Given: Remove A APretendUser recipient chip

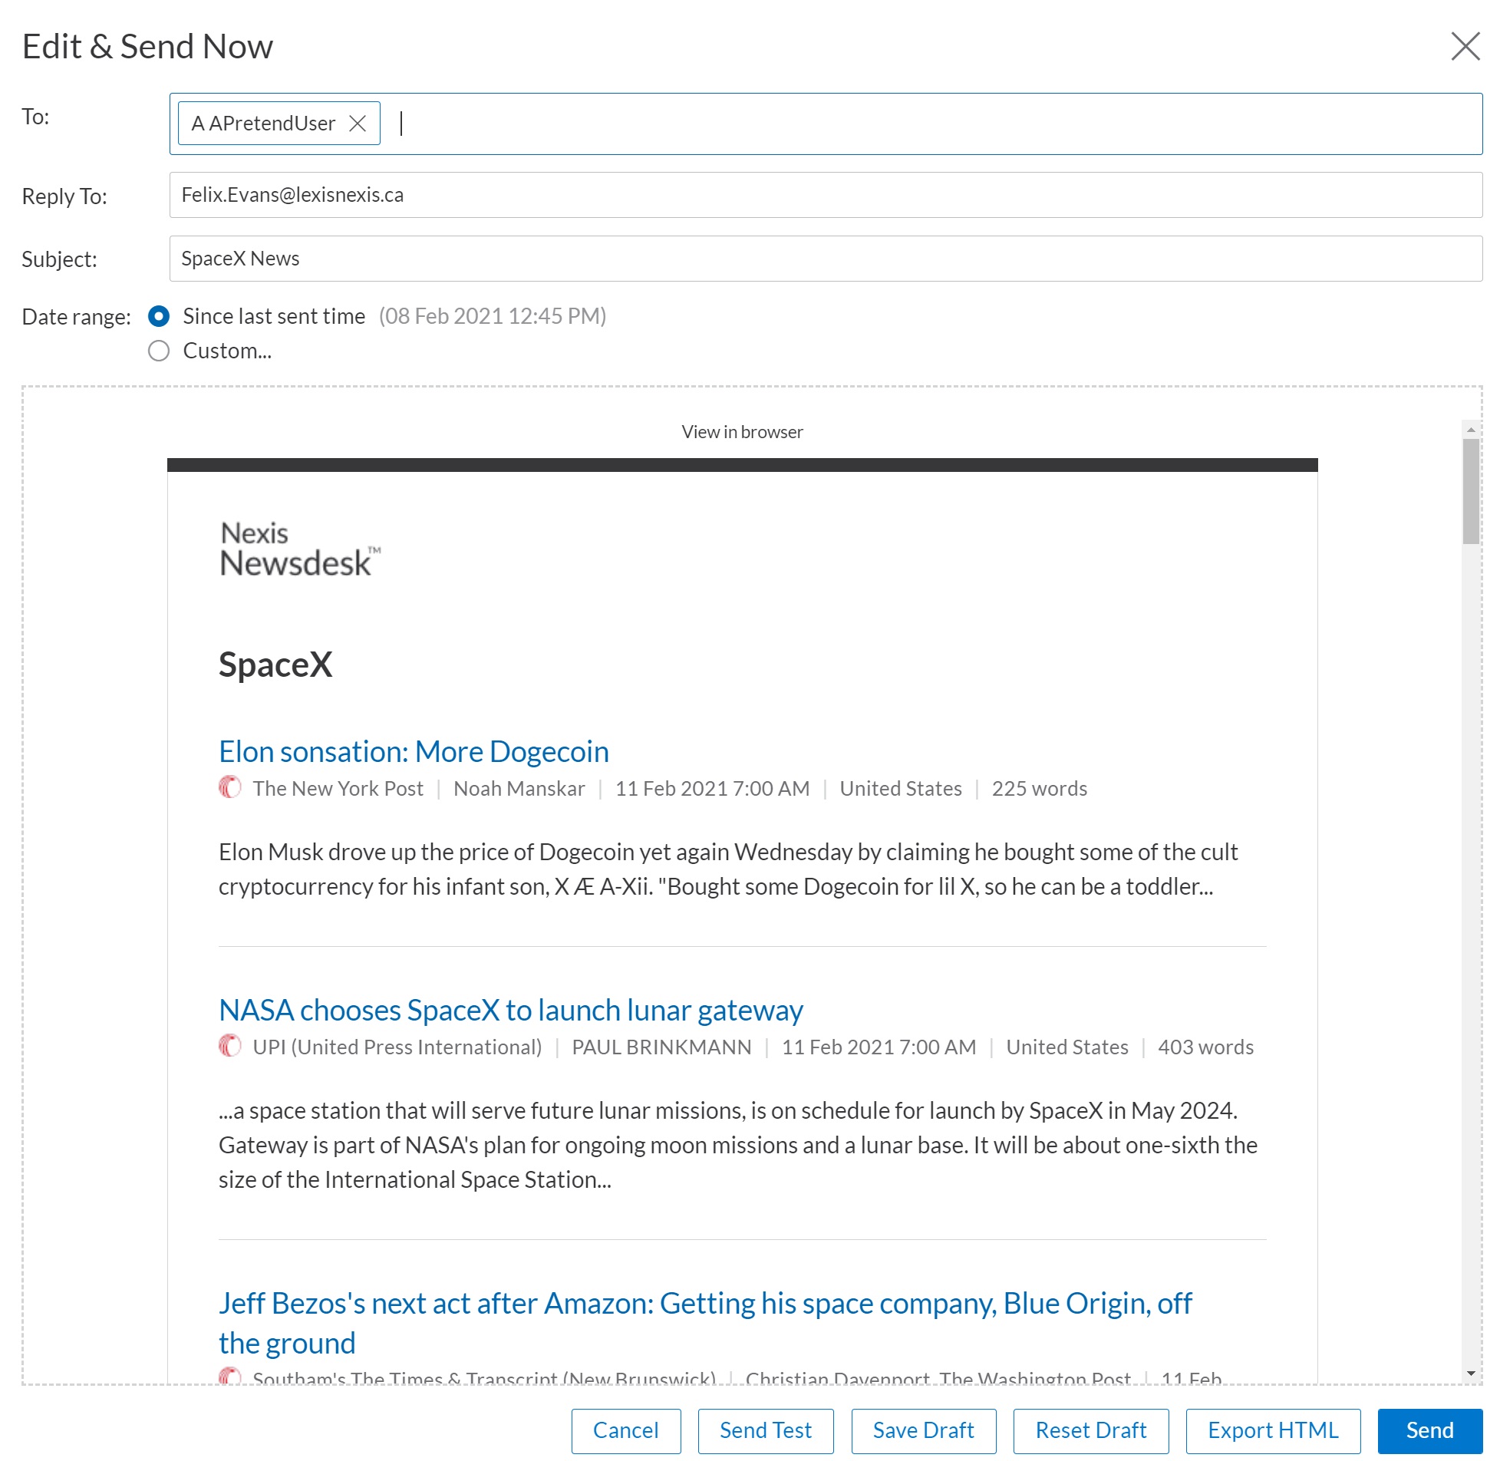Looking at the screenshot, I should 357,124.
